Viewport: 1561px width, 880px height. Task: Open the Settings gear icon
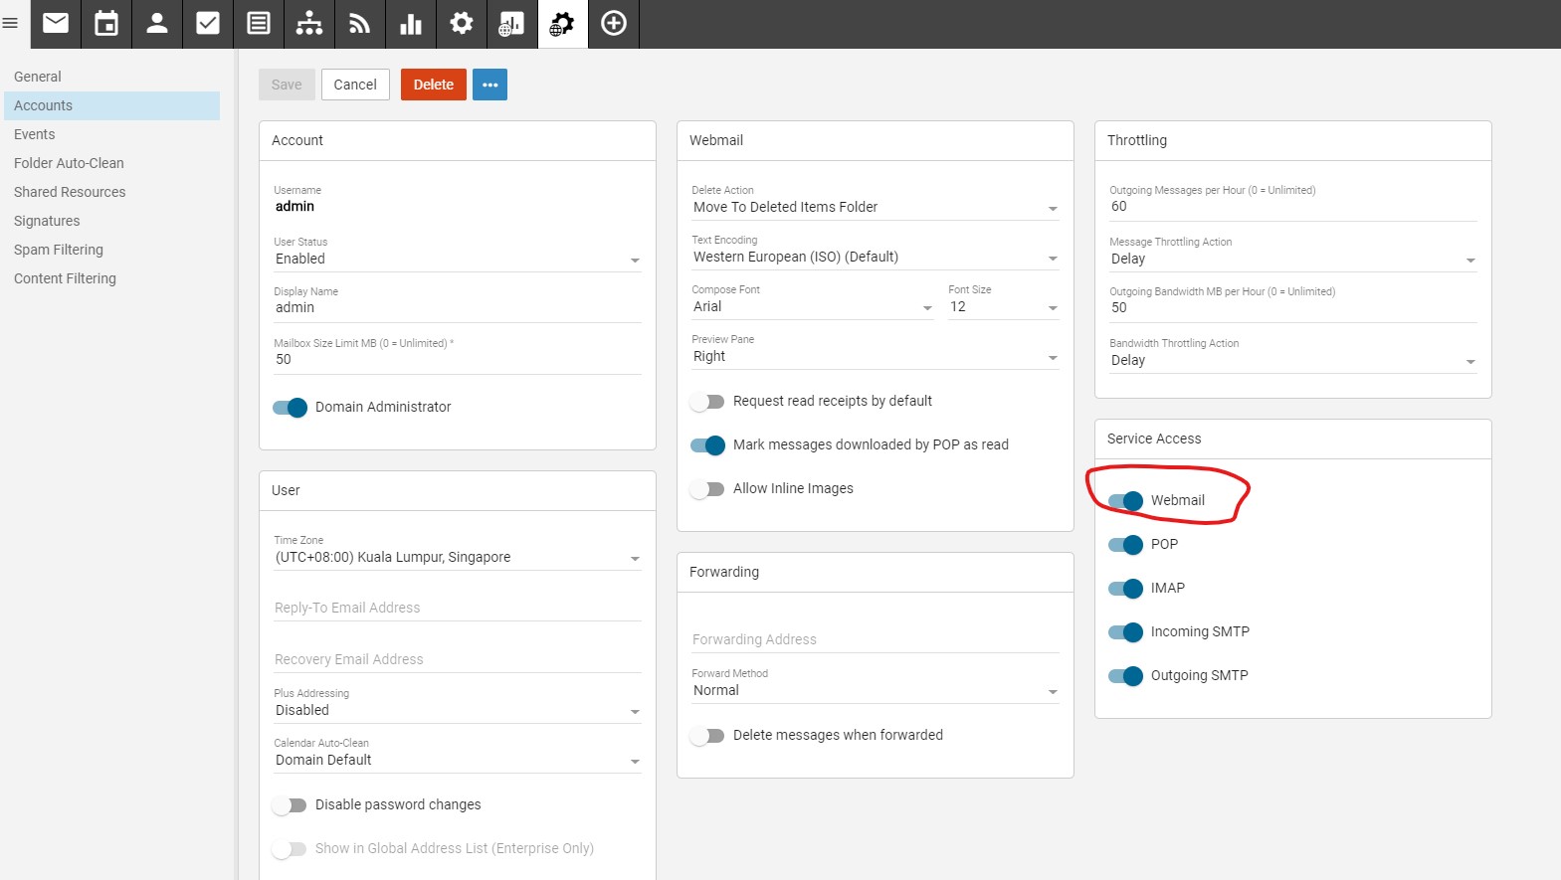[x=462, y=23]
